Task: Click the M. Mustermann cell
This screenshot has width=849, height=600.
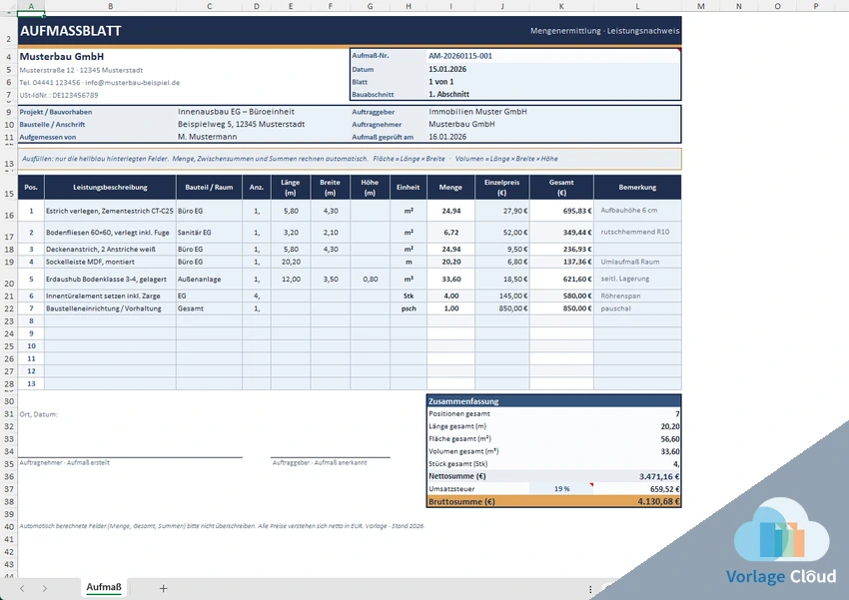Action: click(x=208, y=137)
